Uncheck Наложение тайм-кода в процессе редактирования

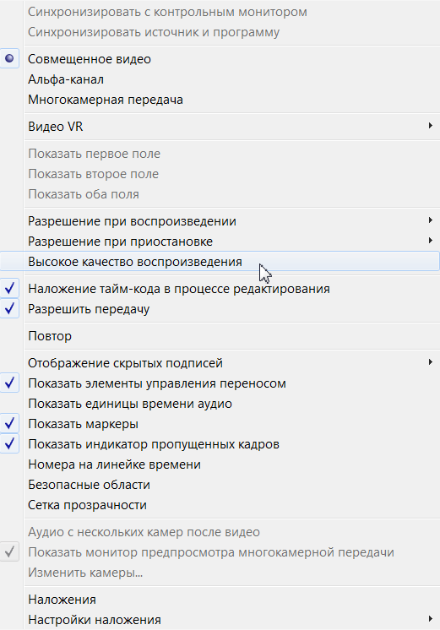coord(220,289)
